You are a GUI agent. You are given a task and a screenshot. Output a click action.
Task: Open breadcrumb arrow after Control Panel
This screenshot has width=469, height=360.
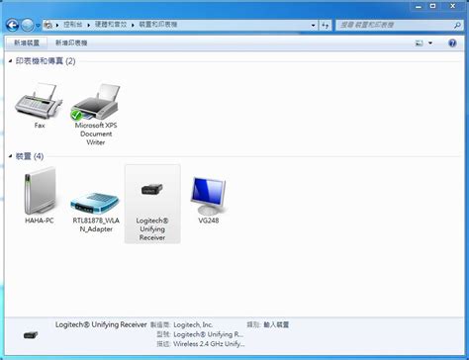[89, 25]
